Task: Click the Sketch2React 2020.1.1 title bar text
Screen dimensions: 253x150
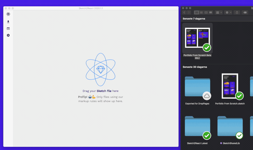Action: point(91,8)
